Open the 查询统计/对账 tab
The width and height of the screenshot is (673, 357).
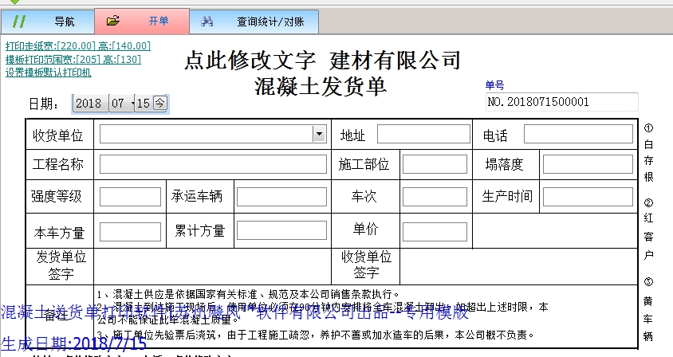pyautogui.click(x=254, y=22)
